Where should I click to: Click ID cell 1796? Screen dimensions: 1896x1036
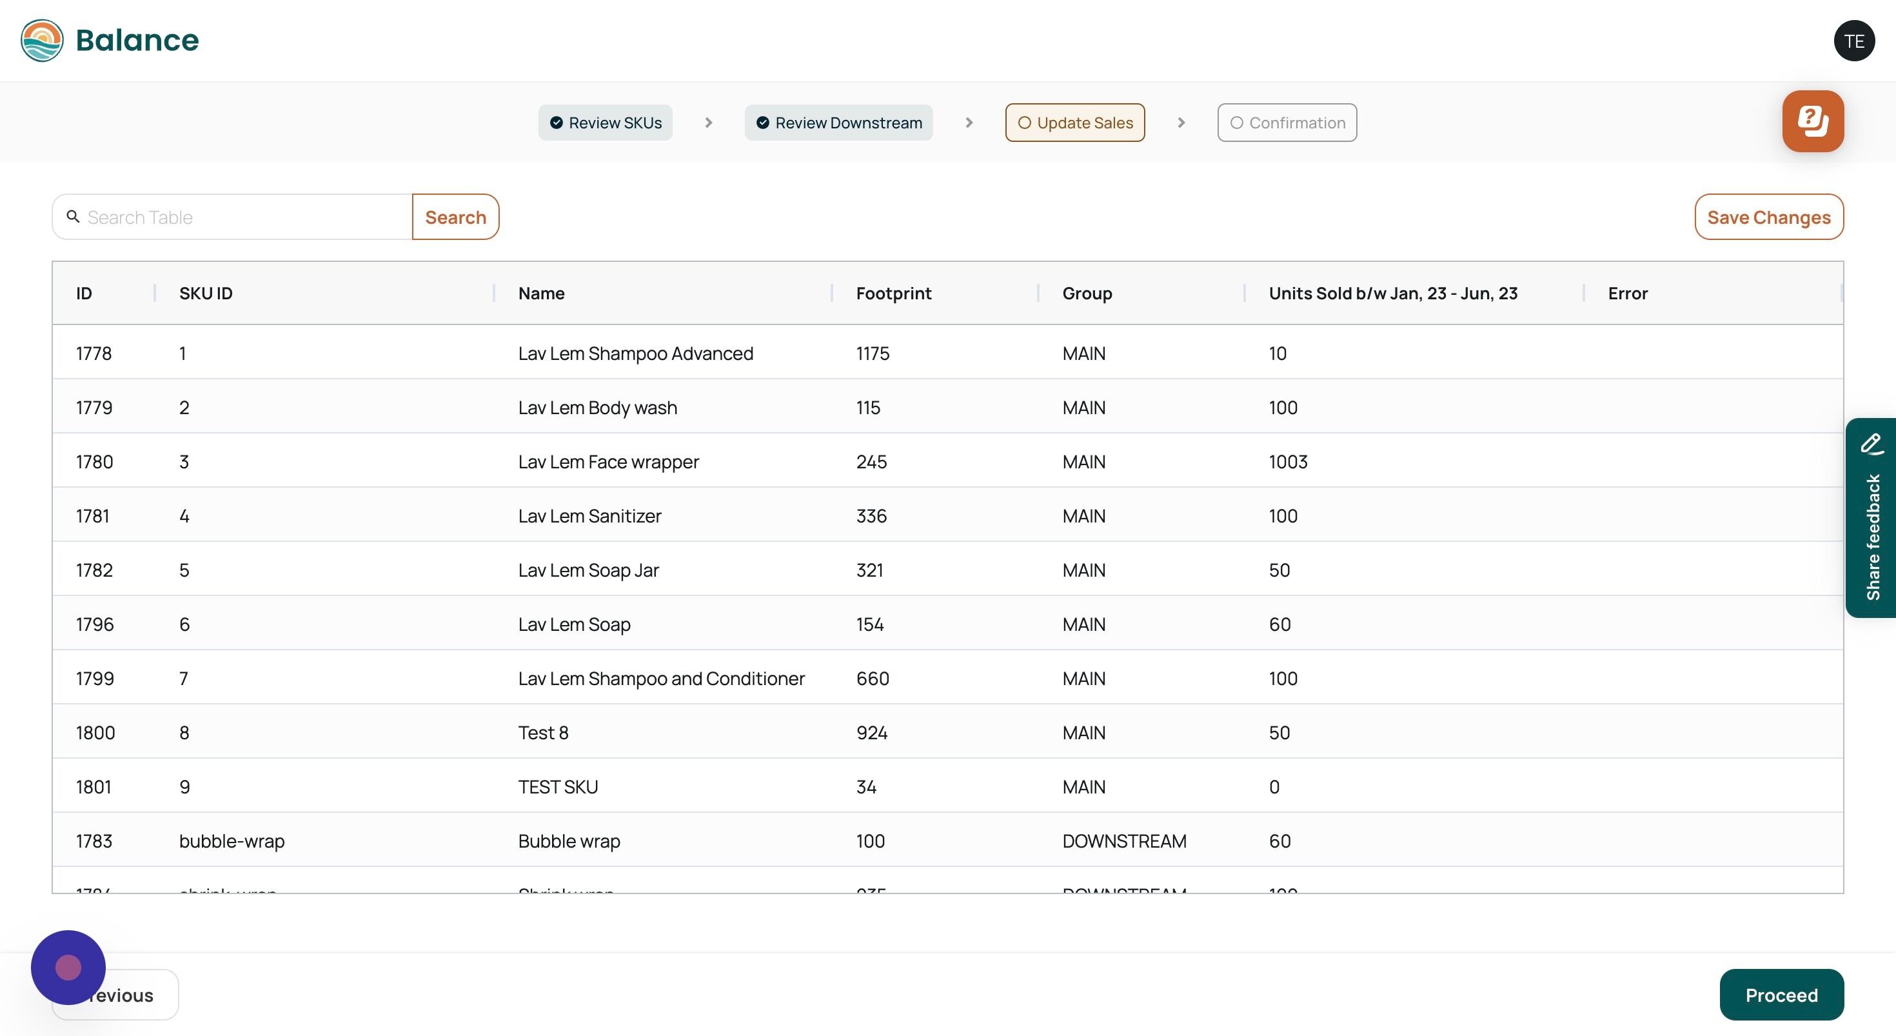(x=95, y=624)
